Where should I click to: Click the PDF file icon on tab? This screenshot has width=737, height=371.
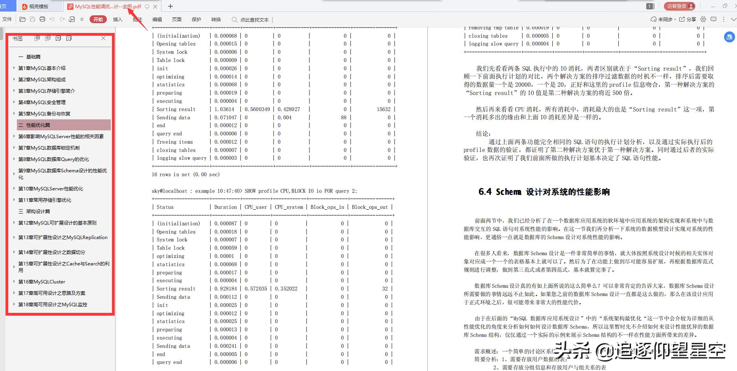click(70, 7)
